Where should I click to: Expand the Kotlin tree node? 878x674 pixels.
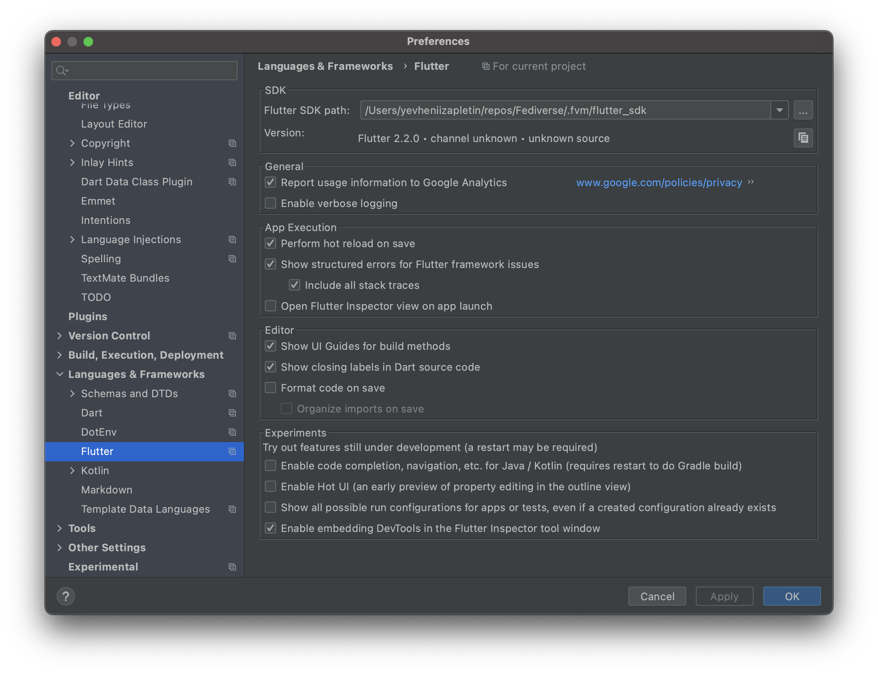tap(72, 471)
